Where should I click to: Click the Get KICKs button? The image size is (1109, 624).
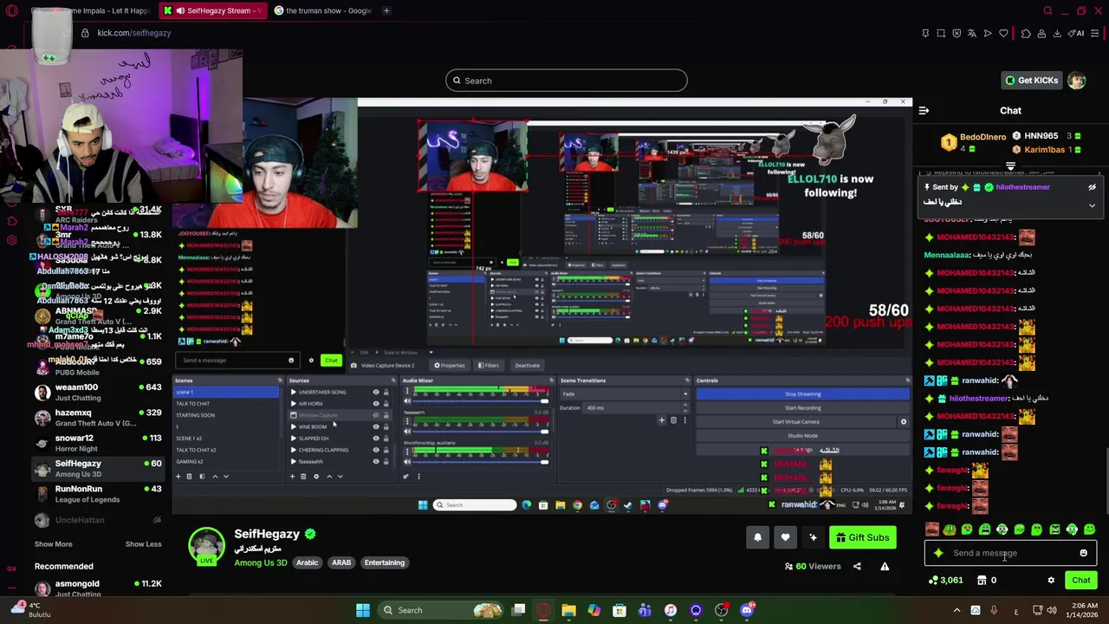click(1031, 81)
